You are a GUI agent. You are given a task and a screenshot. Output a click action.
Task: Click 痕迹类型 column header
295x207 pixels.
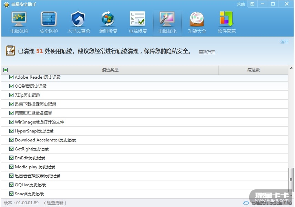pyautogui.click(x=110, y=70)
